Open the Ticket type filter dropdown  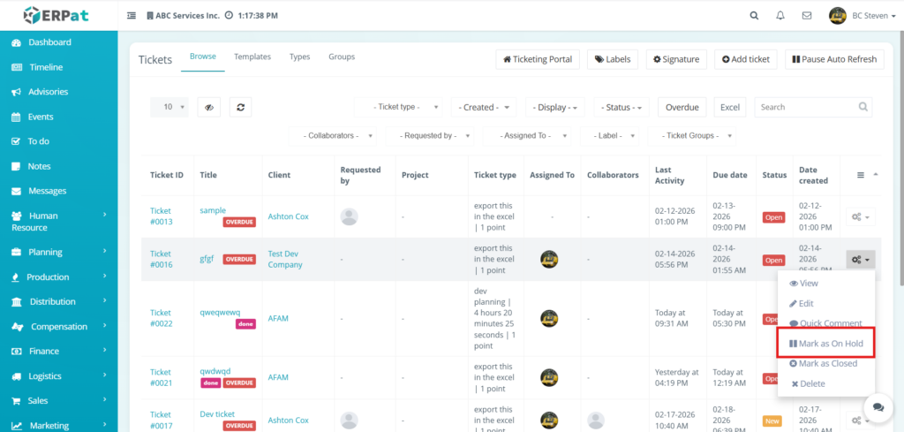click(398, 107)
